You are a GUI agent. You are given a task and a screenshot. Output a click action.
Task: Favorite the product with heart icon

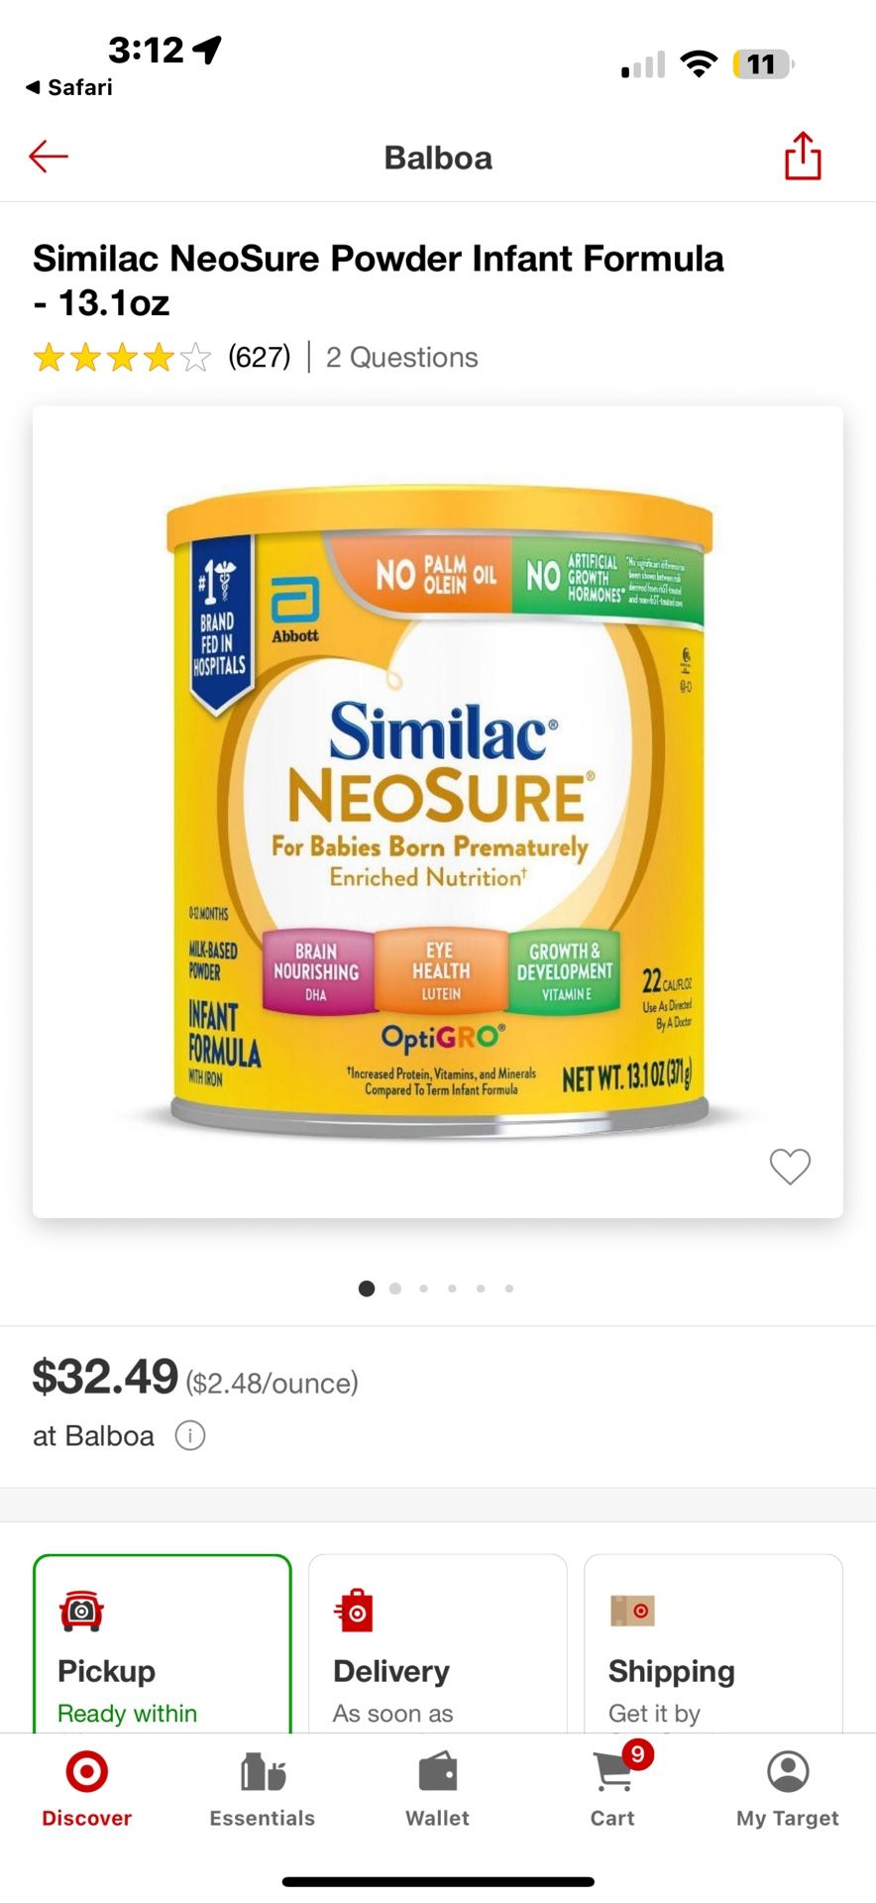(790, 1167)
